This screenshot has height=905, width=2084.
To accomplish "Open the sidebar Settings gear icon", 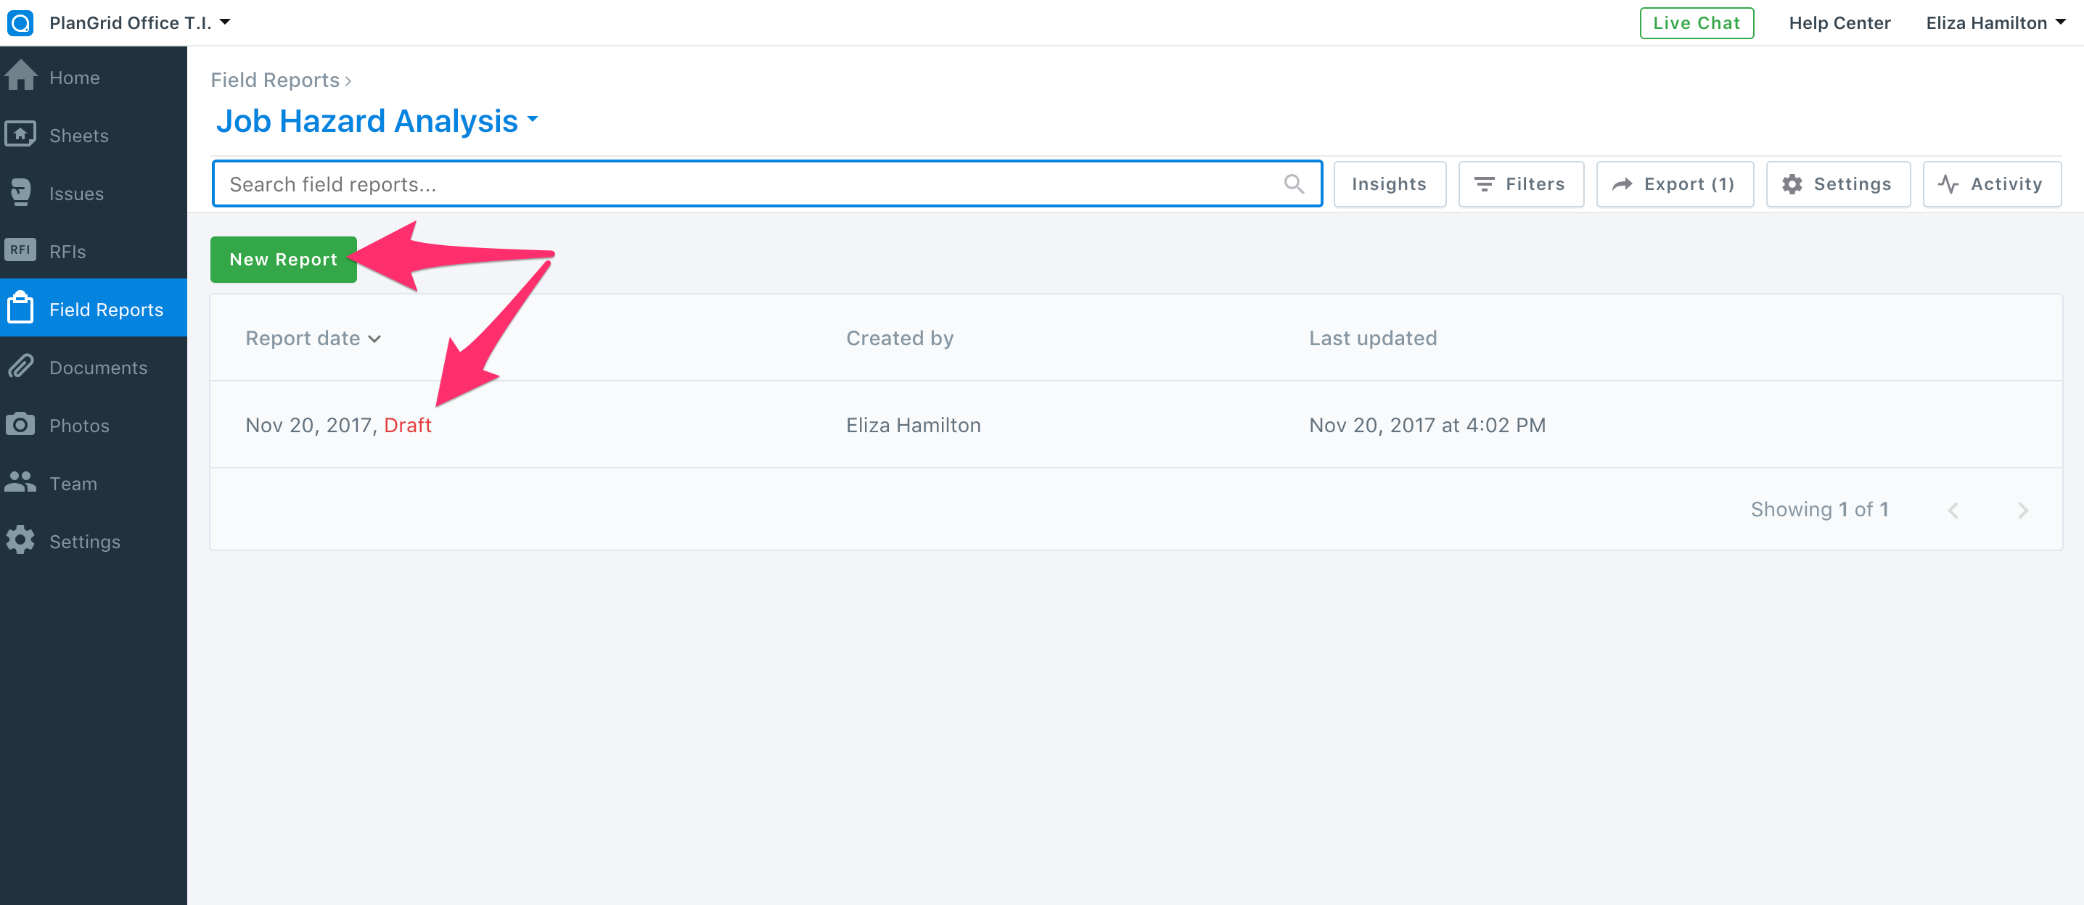I will click(20, 540).
